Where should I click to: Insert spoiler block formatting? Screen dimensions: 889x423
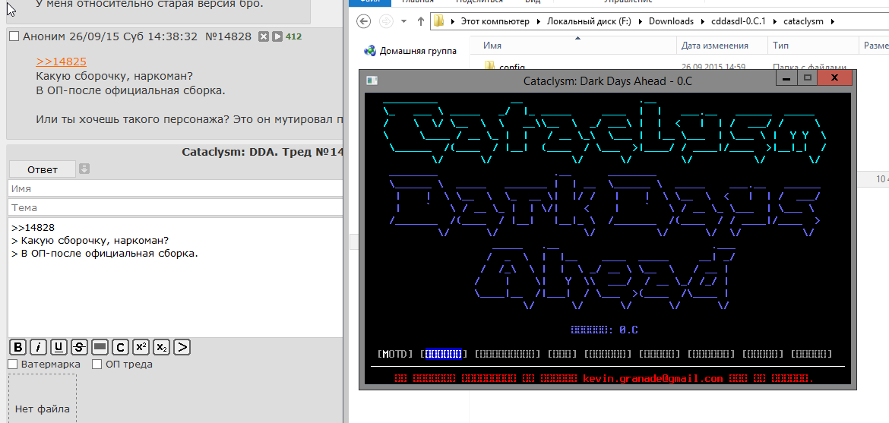[x=100, y=347]
